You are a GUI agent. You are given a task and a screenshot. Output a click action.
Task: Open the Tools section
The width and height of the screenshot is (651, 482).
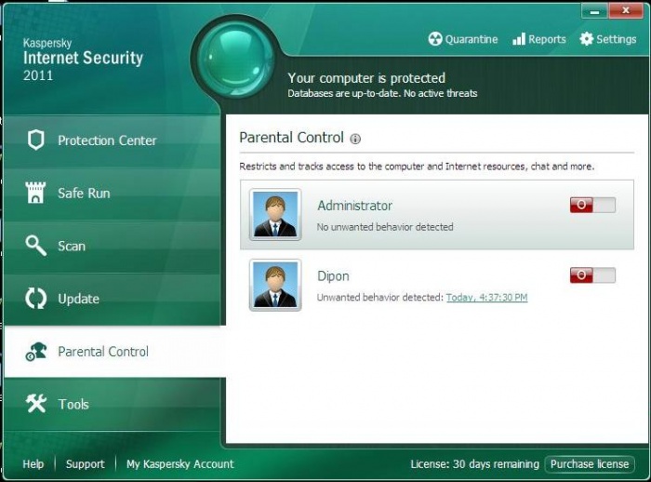113,404
